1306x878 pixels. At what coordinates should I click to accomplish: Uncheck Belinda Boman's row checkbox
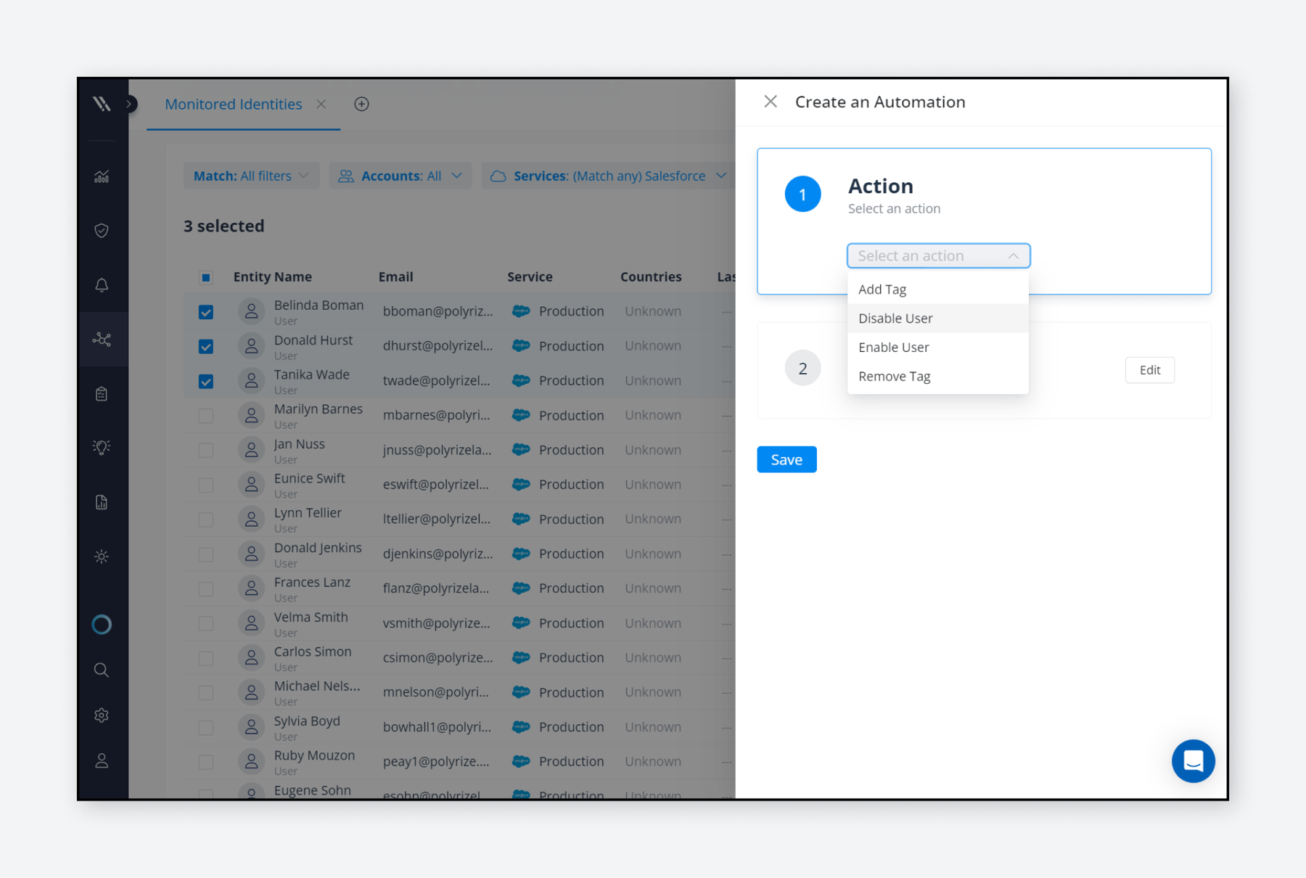tap(206, 312)
